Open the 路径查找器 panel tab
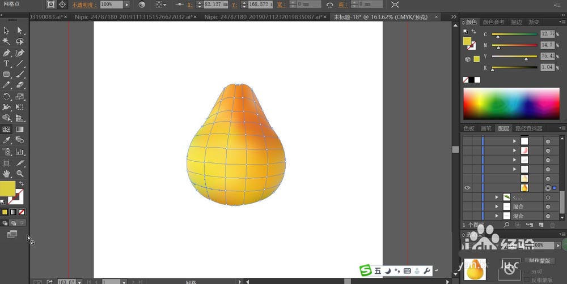 528,128
